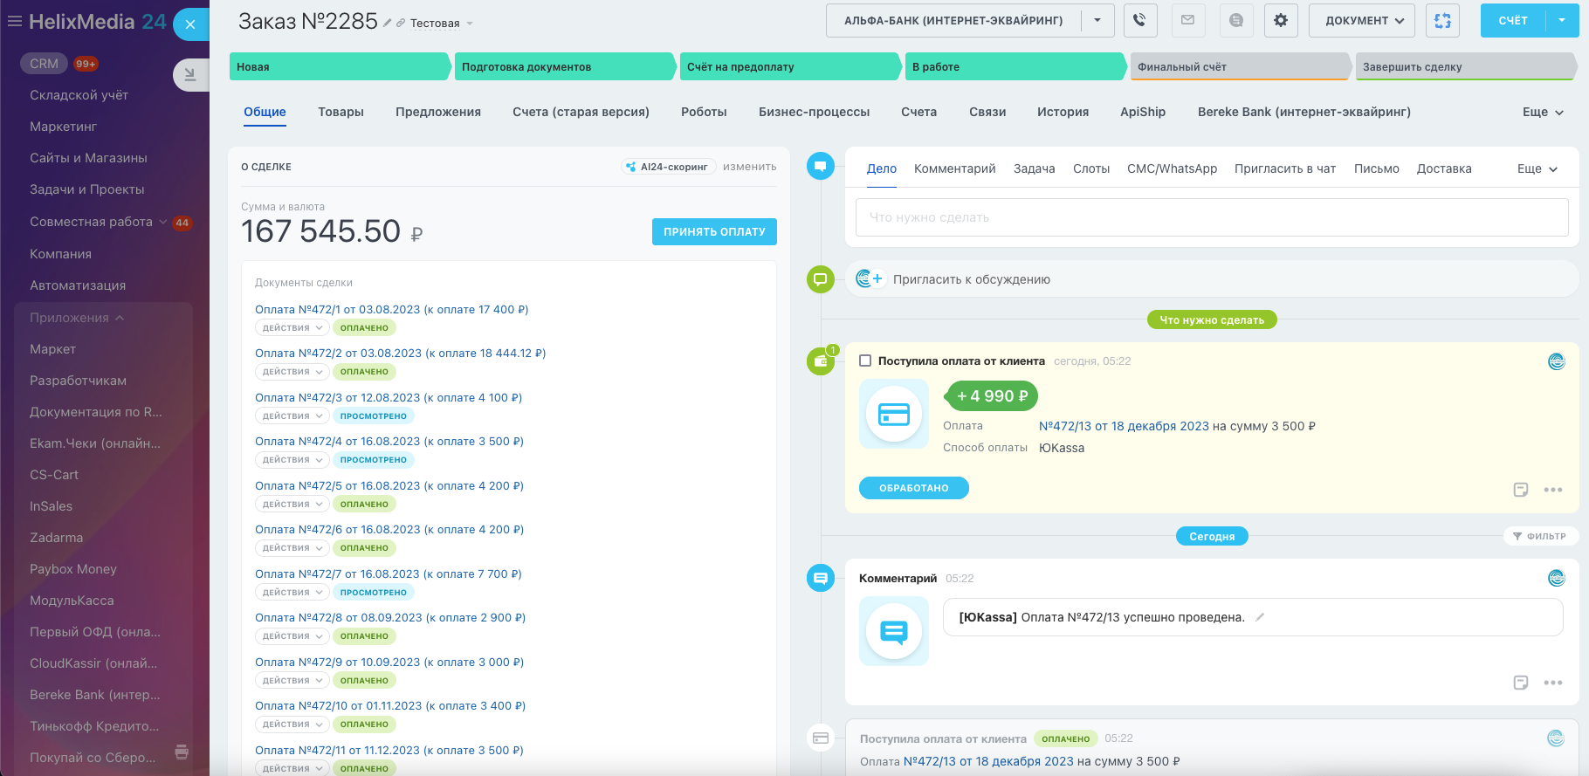This screenshot has height=776, width=1589.
Task: Focus the Что нужно сделать input field
Action: pyautogui.click(x=1212, y=217)
